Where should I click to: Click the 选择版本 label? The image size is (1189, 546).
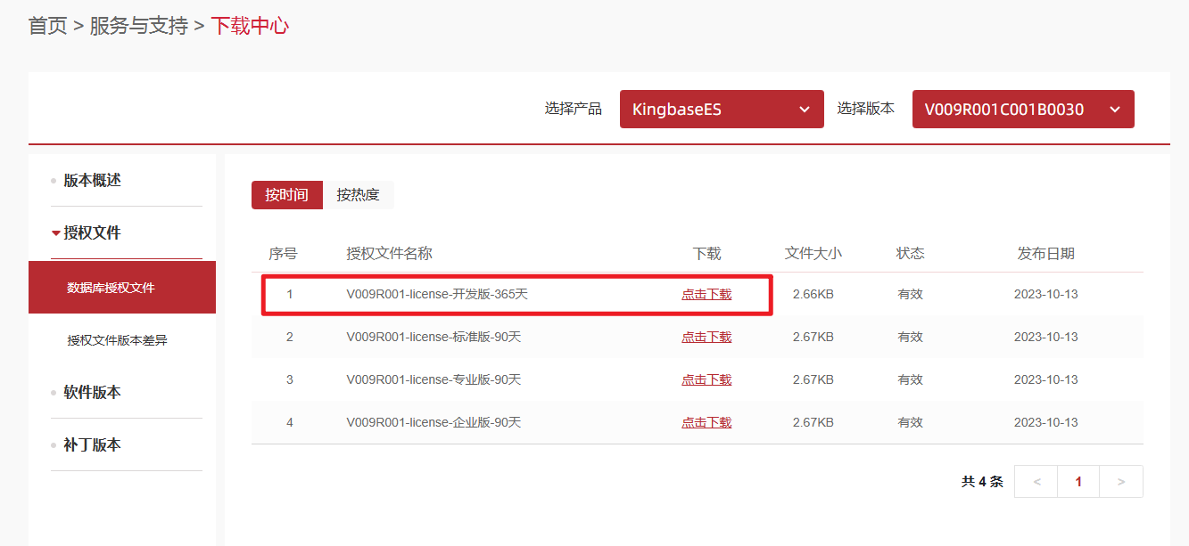click(x=865, y=109)
